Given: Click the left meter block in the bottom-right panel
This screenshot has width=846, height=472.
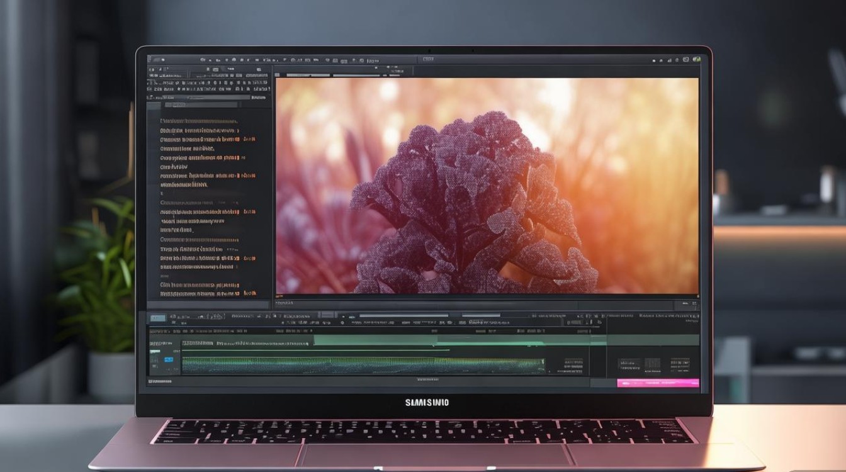Looking at the screenshot, I should 629,364.
